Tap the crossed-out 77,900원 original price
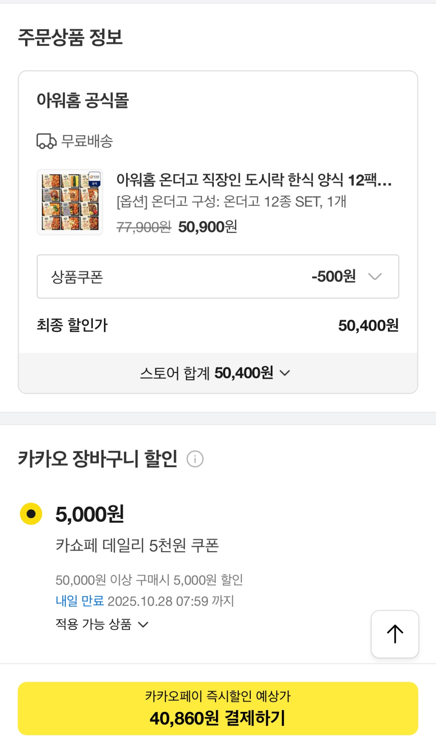This screenshot has width=436, height=740. point(143,227)
